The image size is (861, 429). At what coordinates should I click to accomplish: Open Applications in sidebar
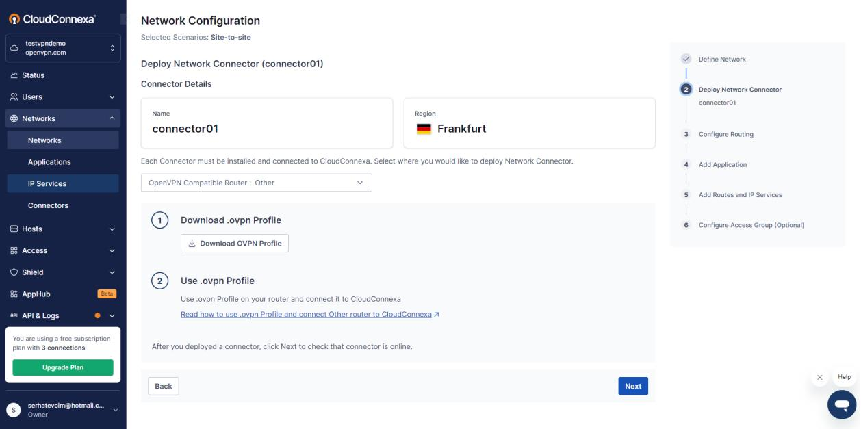point(49,162)
